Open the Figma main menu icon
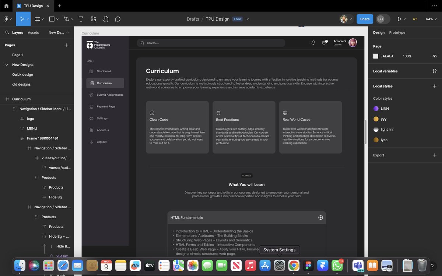The width and height of the screenshot is (442, 276). pyautogui.click(x=7, y=19)
